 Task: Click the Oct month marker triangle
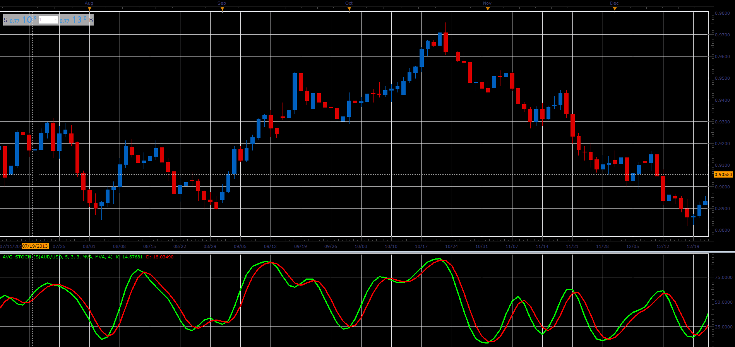pyautogui.click(x=349, y=9)
